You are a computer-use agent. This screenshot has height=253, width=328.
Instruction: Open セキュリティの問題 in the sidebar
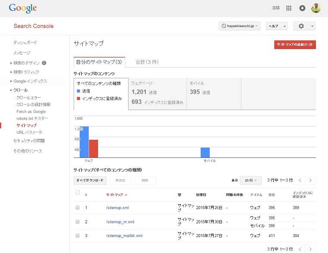tap(29, 141)
